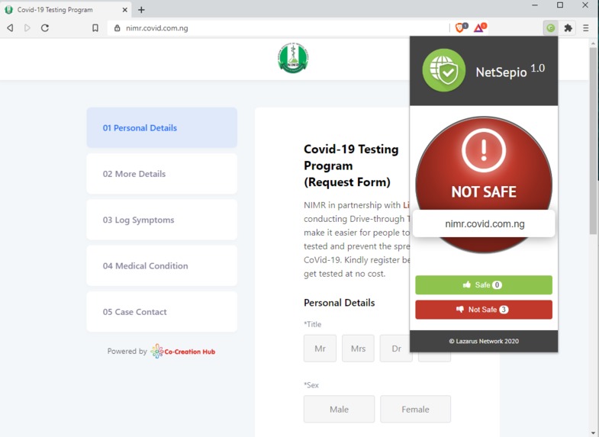Select Female as sex
Viewport: 599px width, 437px height.
pyautogui.click(x=415, y=409)
